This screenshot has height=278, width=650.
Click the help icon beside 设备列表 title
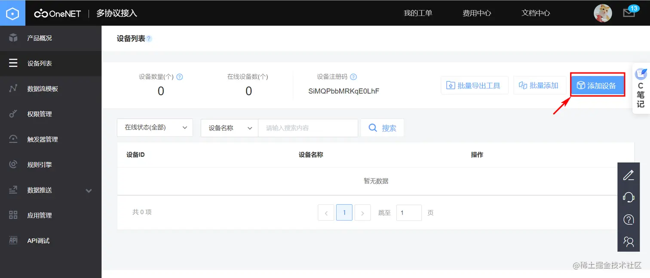(x=149, y=39)
